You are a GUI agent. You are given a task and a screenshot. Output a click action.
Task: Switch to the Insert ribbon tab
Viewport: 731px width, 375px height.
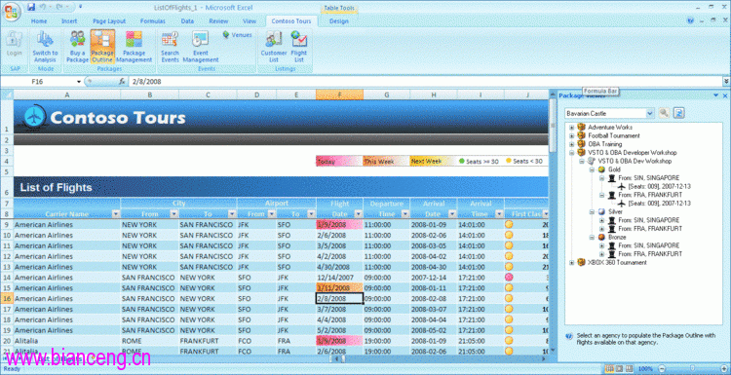click(69, 21)
